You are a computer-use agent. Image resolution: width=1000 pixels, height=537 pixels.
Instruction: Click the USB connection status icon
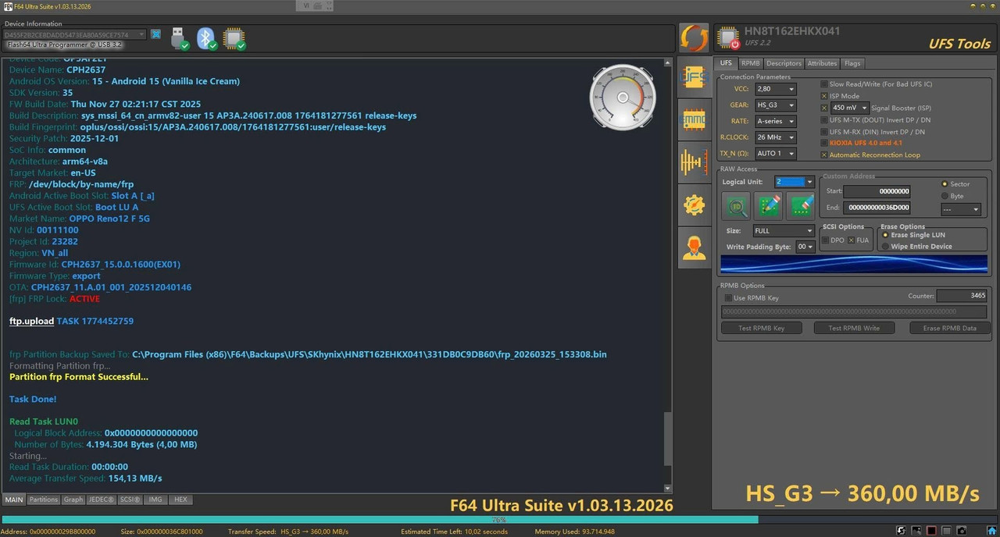point(179,37)
